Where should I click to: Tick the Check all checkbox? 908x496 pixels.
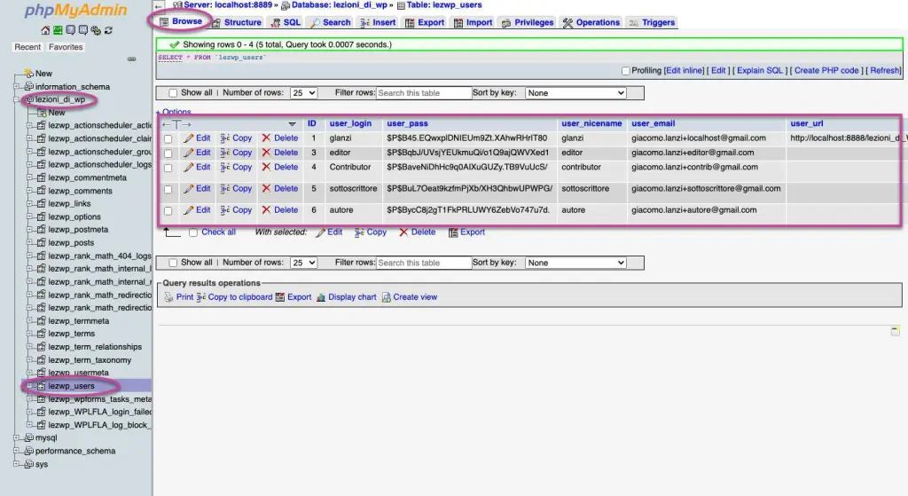tap(193, 232)
